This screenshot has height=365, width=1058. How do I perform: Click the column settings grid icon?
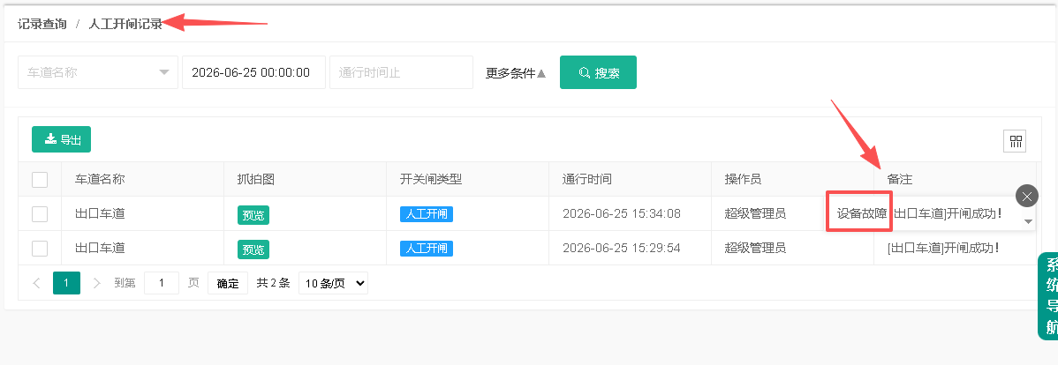click(x=1016, y=141)
